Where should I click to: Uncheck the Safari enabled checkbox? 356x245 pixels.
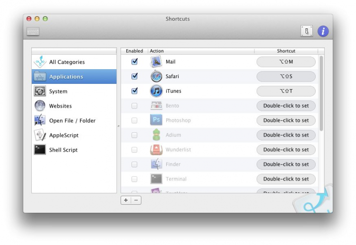134,76
